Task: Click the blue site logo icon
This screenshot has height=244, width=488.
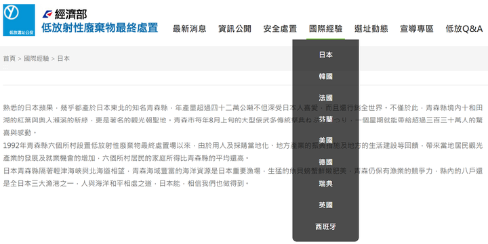Action: coord(19,20)
